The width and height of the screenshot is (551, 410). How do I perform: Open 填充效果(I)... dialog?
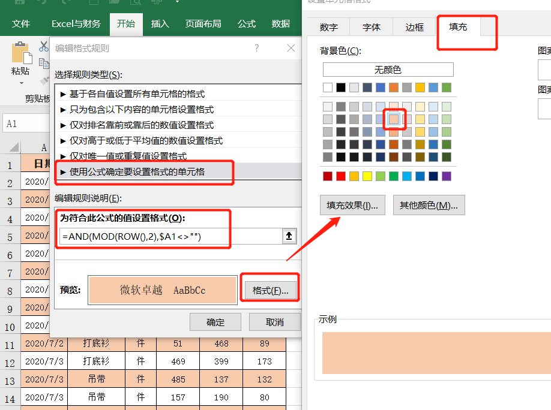coord(352,205)
